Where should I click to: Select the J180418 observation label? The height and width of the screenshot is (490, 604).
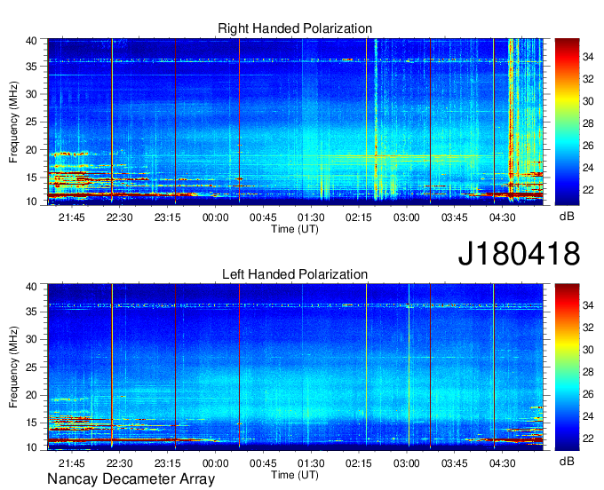(519, 254)
